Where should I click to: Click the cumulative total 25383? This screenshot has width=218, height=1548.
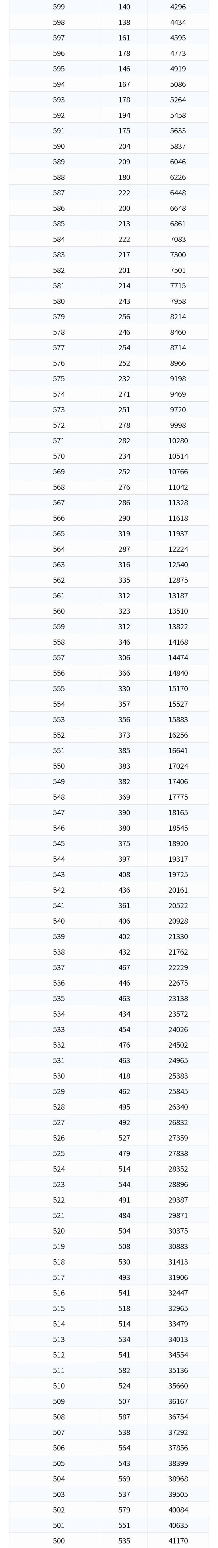[x=178, y=1076]
